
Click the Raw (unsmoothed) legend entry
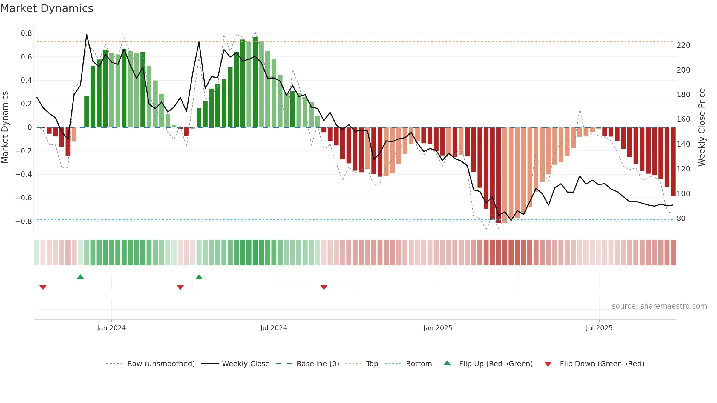point(151,364)
